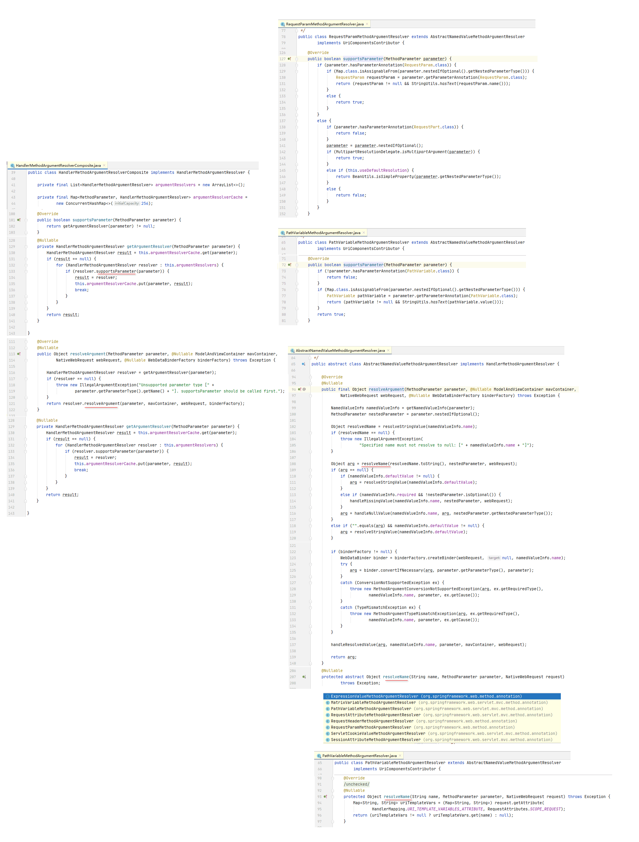Collapse supportsParameter method at PathVariable line 72
639x842 pixels.
(x=297, y=265)
